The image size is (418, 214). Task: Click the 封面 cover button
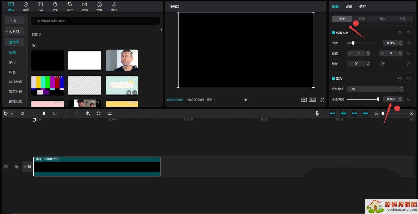(x=27, y=167)
